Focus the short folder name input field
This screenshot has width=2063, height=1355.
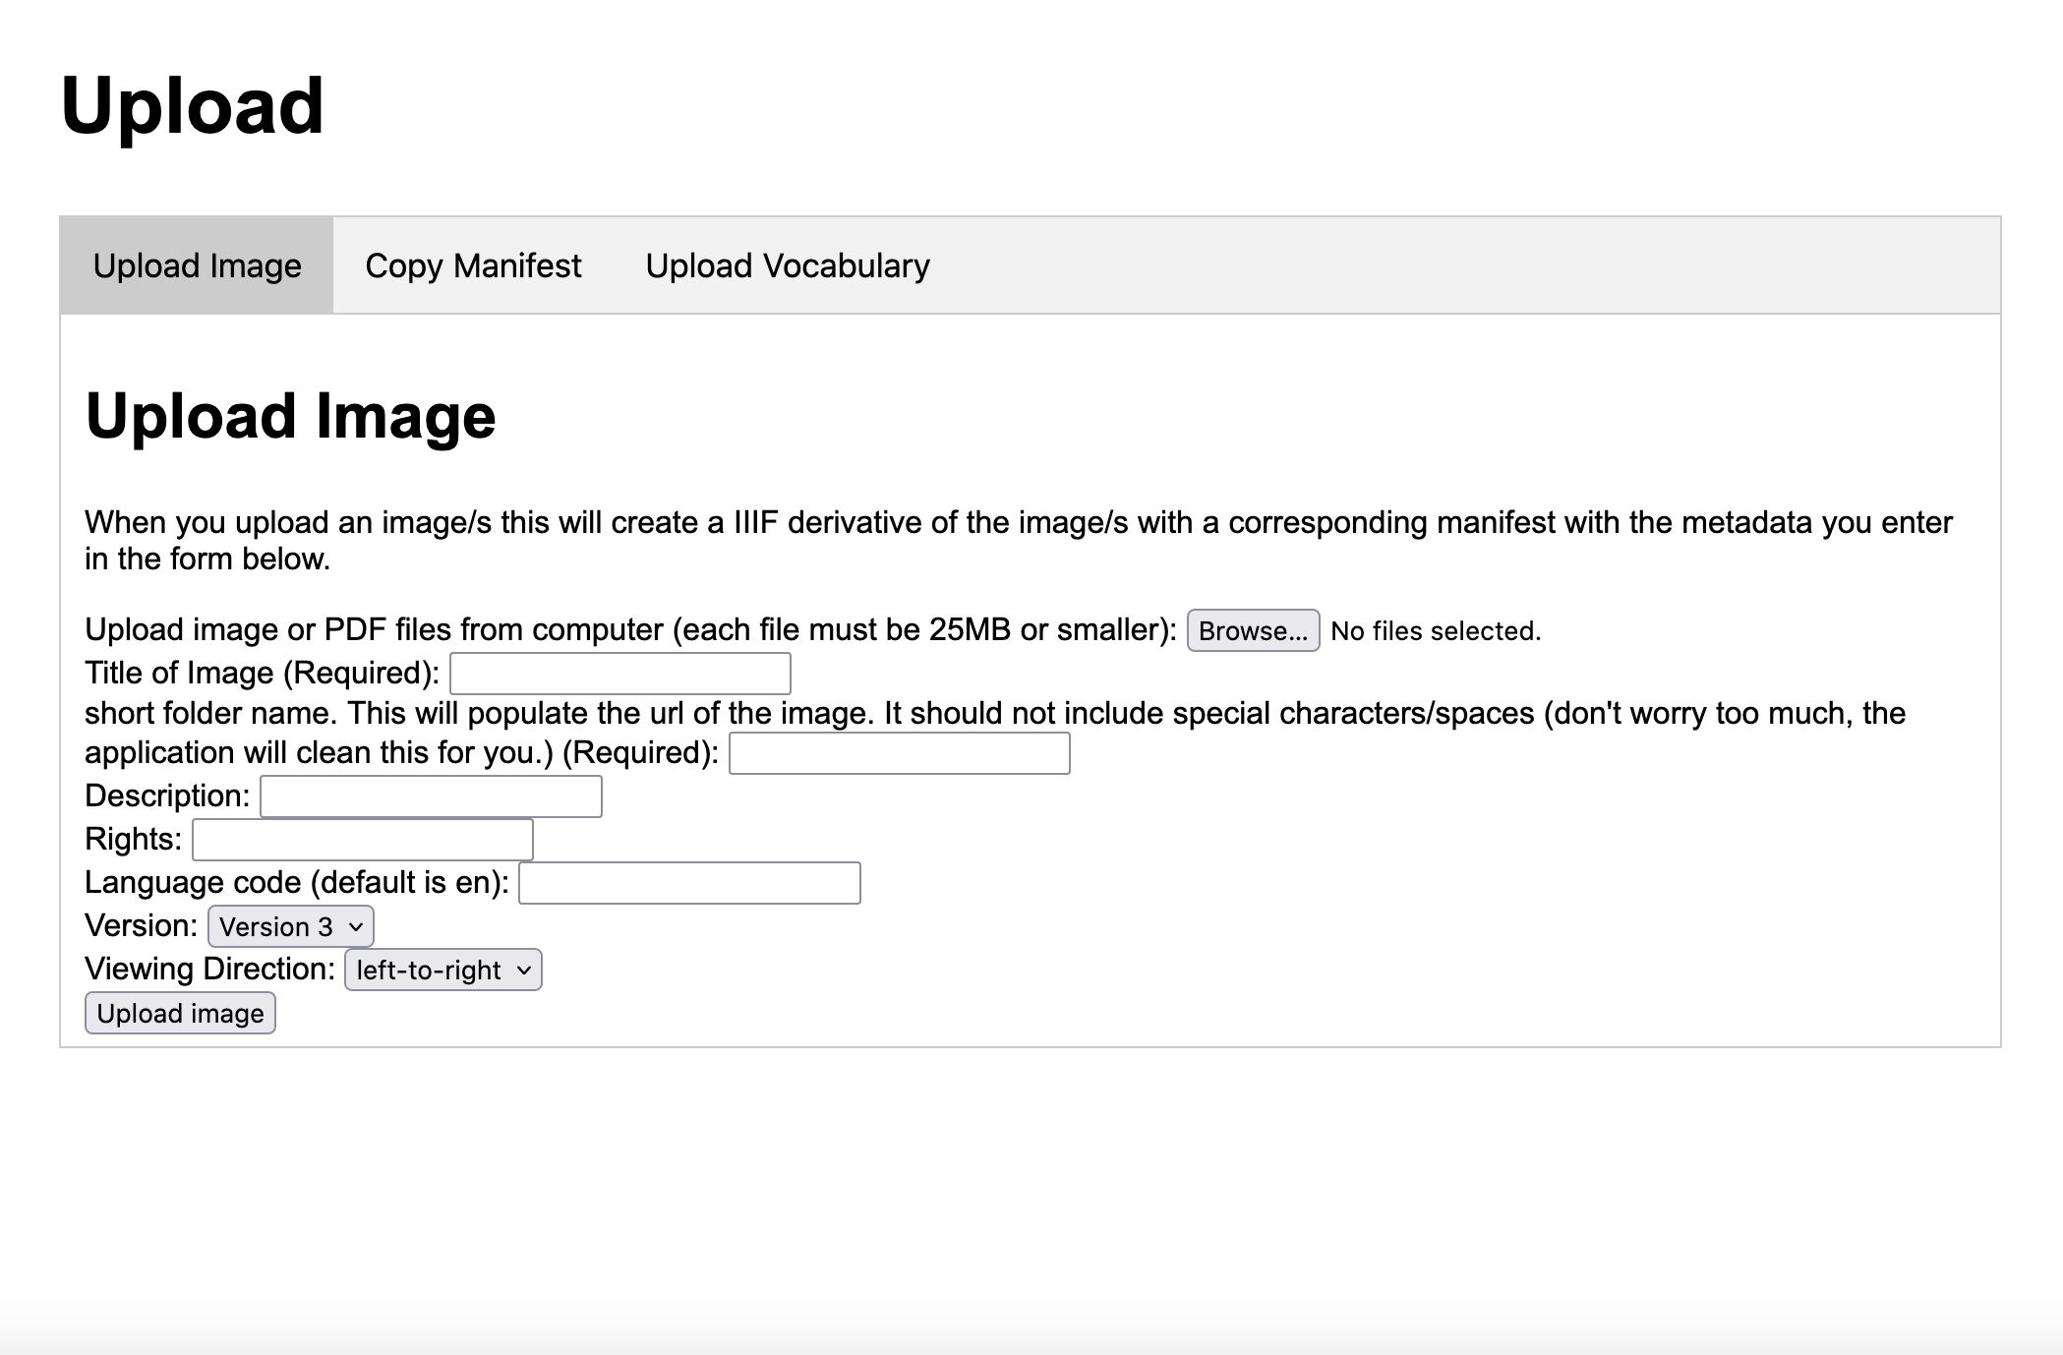point(899,753)
